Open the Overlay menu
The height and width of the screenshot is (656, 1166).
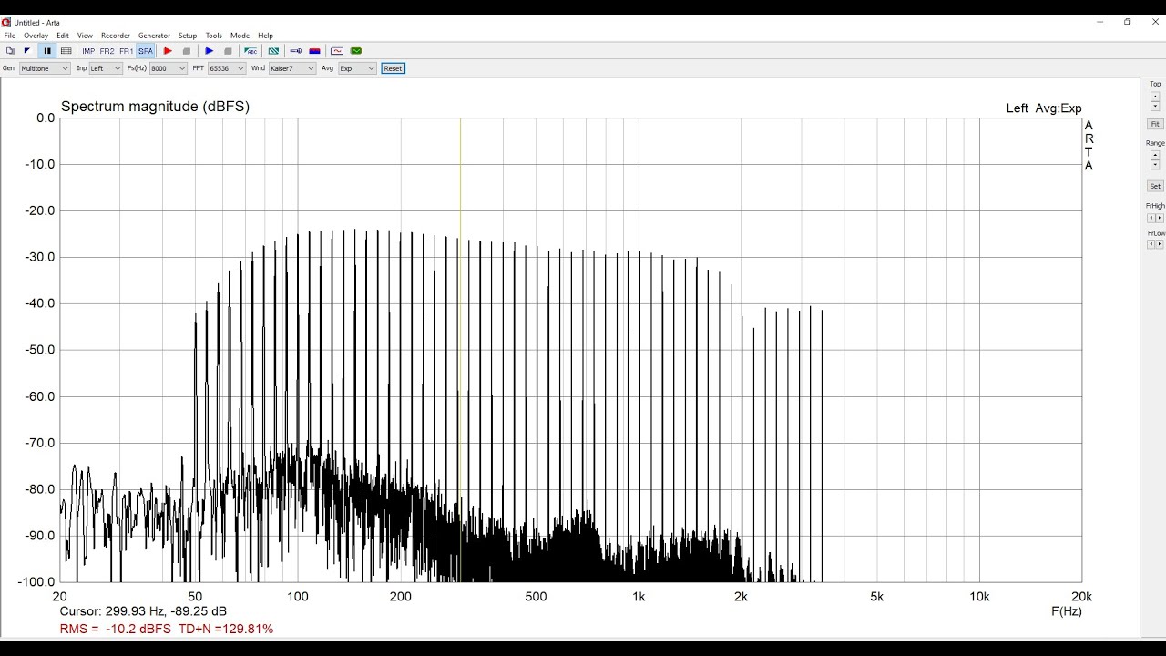(x=36, y=36)
